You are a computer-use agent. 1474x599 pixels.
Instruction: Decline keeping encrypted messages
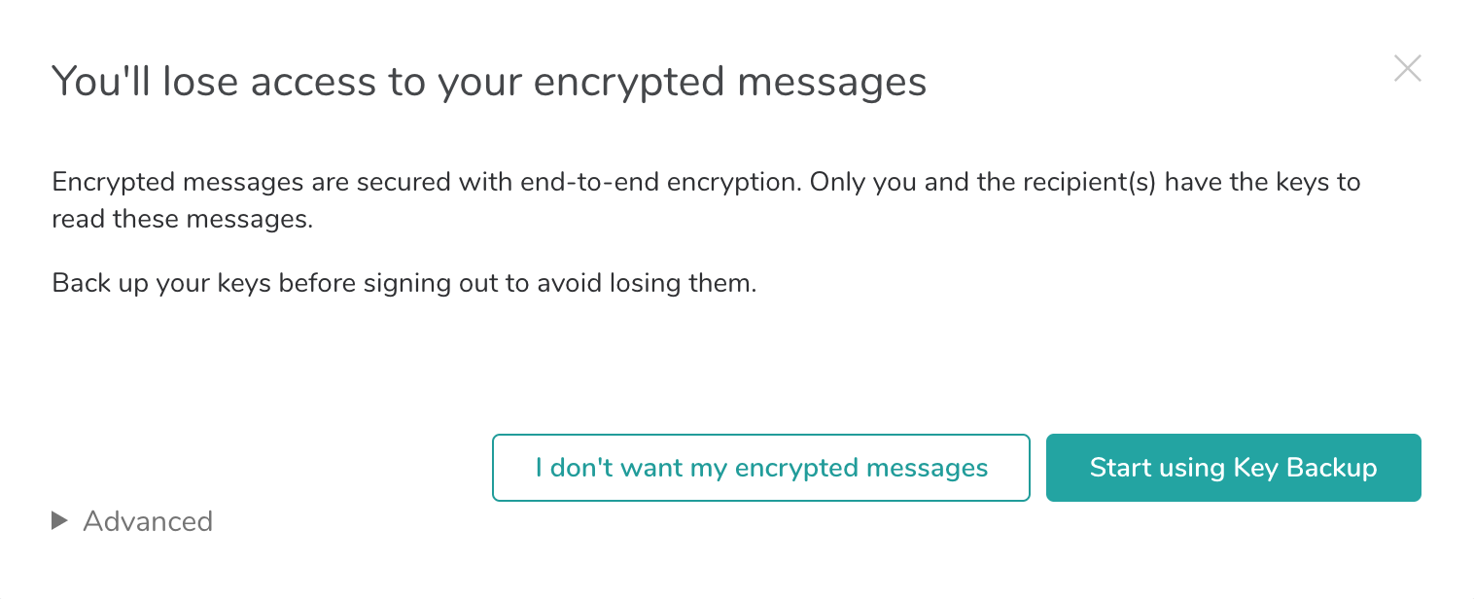761,468
